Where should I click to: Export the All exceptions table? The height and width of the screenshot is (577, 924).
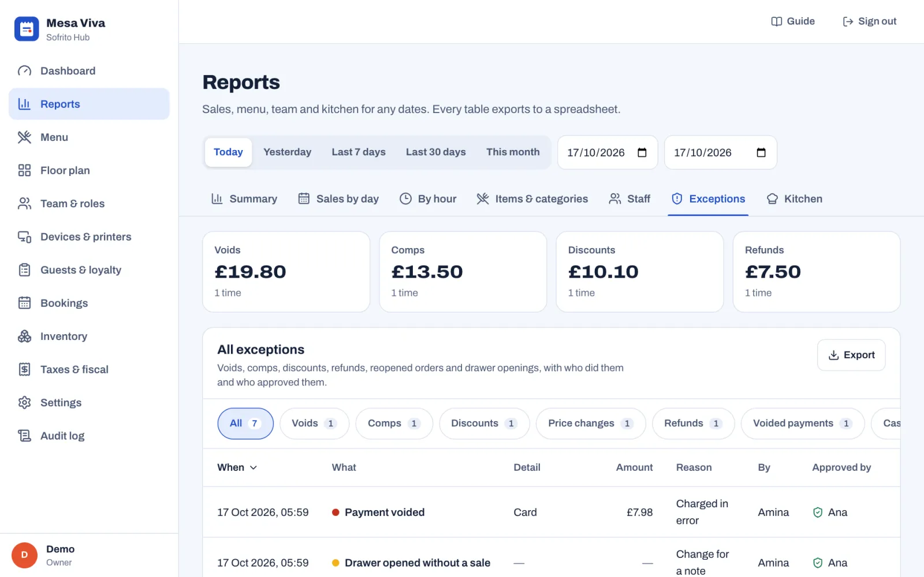click(851, 355)
